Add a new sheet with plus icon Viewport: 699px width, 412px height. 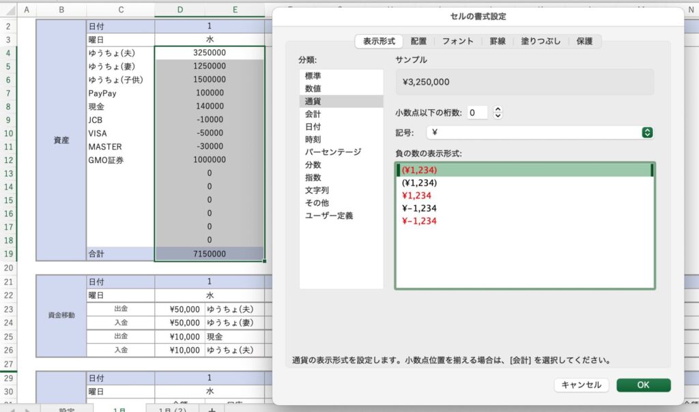[212, 410]
